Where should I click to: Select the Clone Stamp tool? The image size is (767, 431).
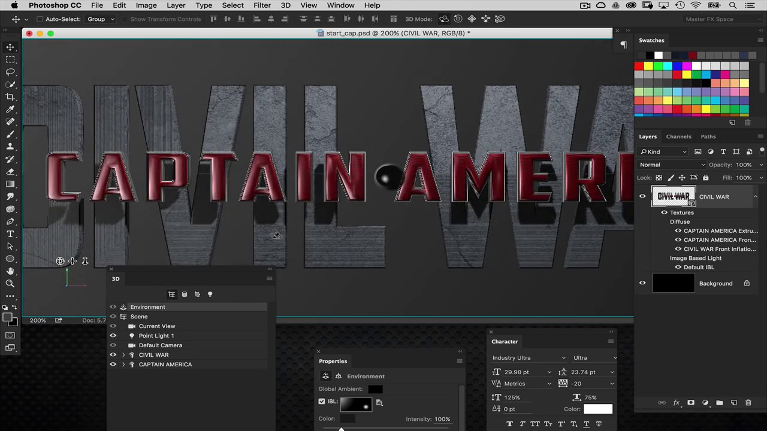(x=10, y=147)
